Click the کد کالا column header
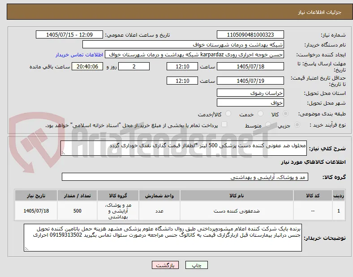The height and width of the screenshot is (277, 353). click(313, 196)
